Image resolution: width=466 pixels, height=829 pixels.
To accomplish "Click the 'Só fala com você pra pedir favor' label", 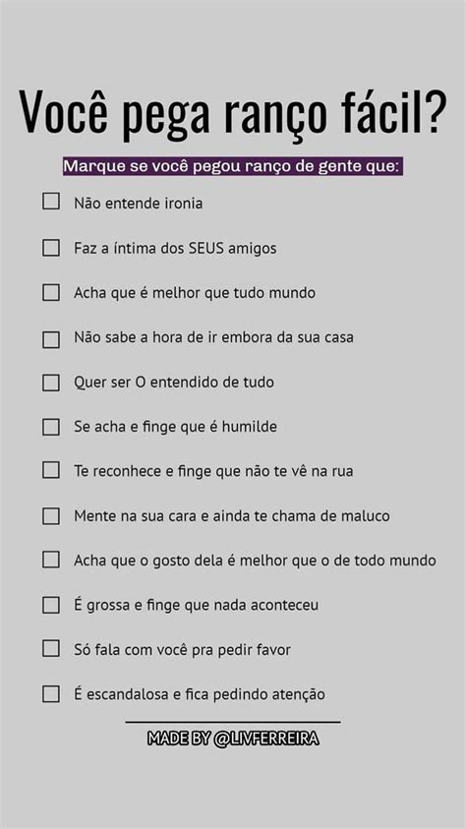I will point(182,650).
